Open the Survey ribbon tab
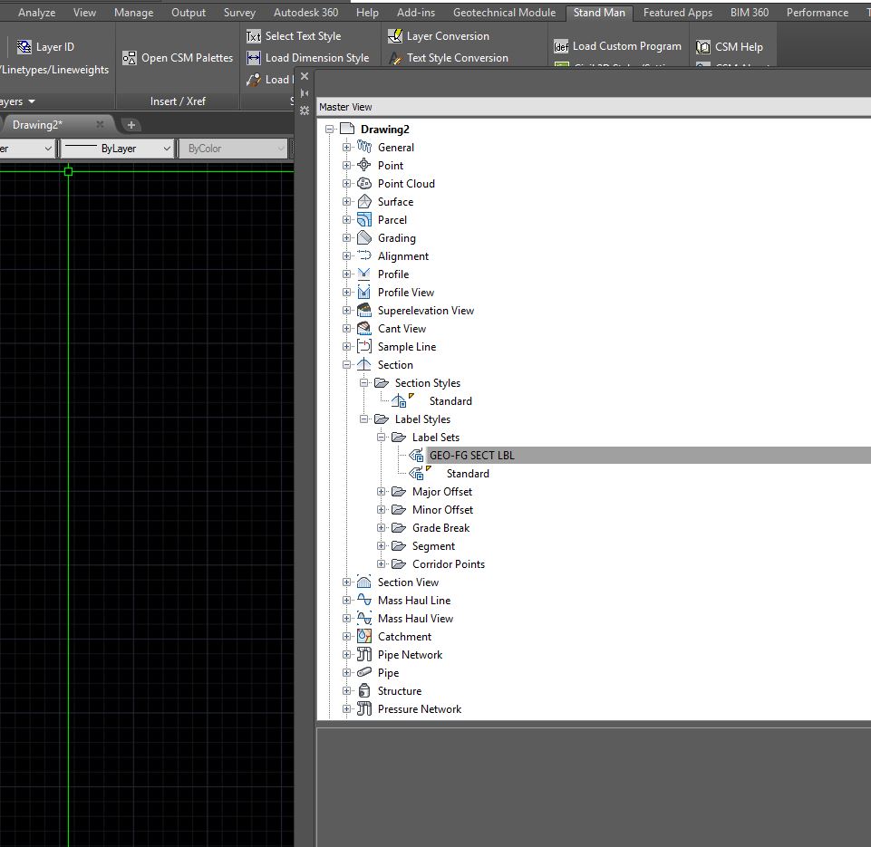Screen dimensions: 871x847 239,12
